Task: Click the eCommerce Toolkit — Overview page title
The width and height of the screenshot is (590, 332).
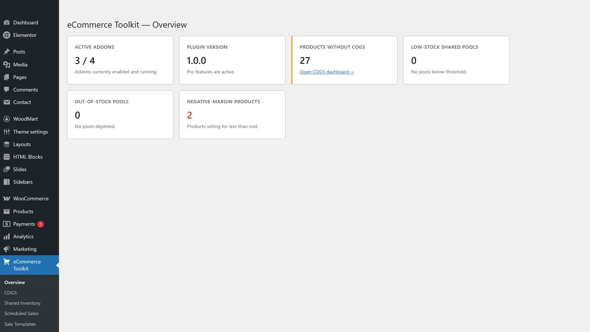Action: [127, 25]
